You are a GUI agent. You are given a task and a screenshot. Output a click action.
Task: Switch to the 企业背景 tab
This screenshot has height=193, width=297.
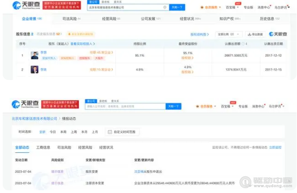(x=32, y=19)
